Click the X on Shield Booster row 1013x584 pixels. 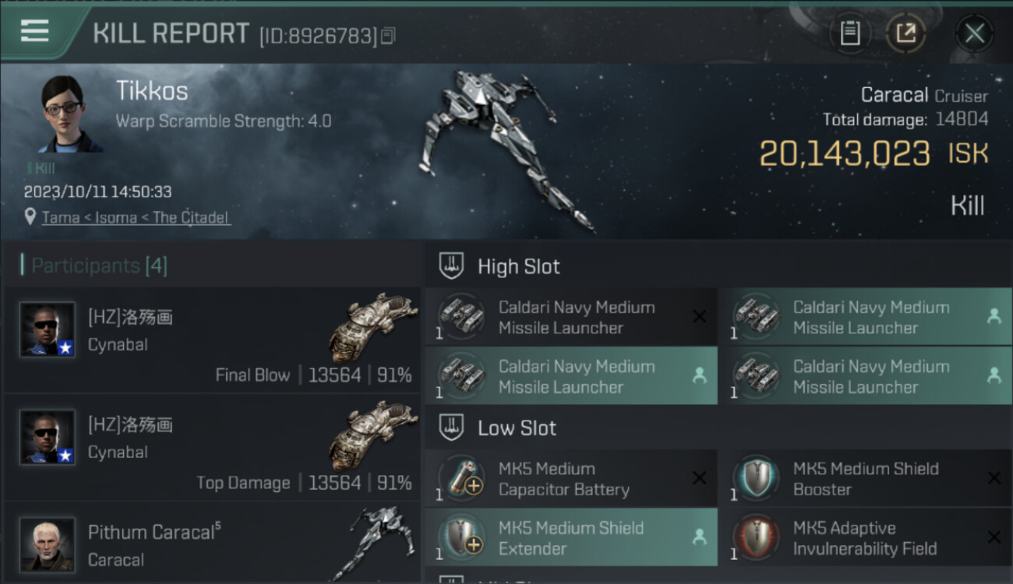994,478
